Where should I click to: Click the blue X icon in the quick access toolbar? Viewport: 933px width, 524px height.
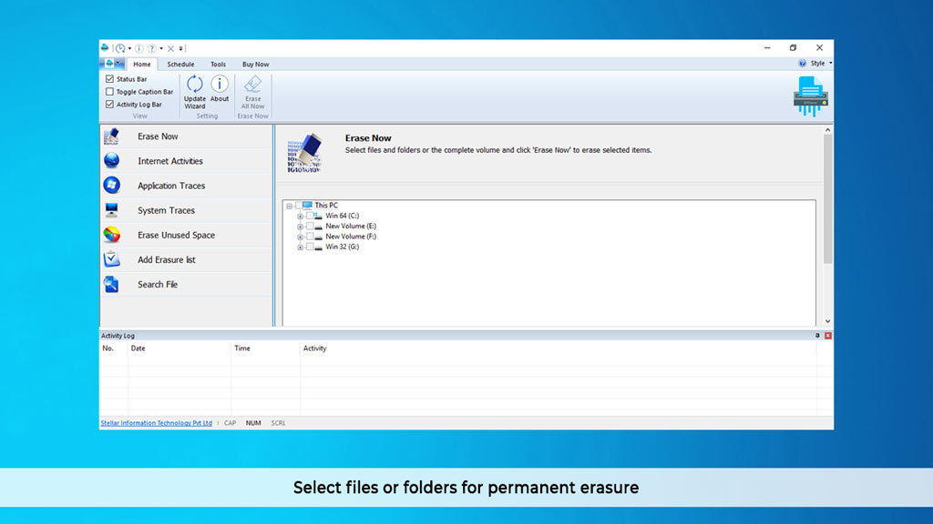click(170, 49)
